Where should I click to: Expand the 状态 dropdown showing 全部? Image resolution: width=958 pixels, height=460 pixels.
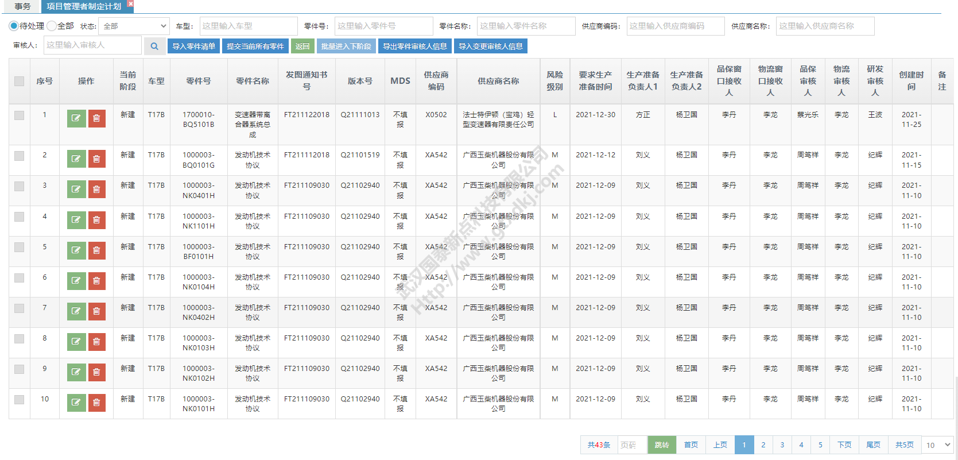pos(134,26)
